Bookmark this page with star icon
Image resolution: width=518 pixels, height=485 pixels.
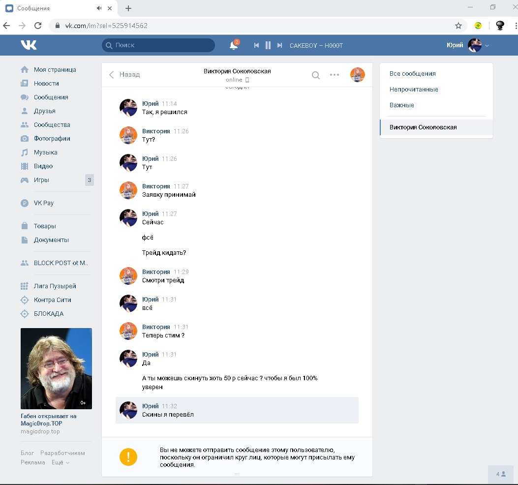(458, 26)
